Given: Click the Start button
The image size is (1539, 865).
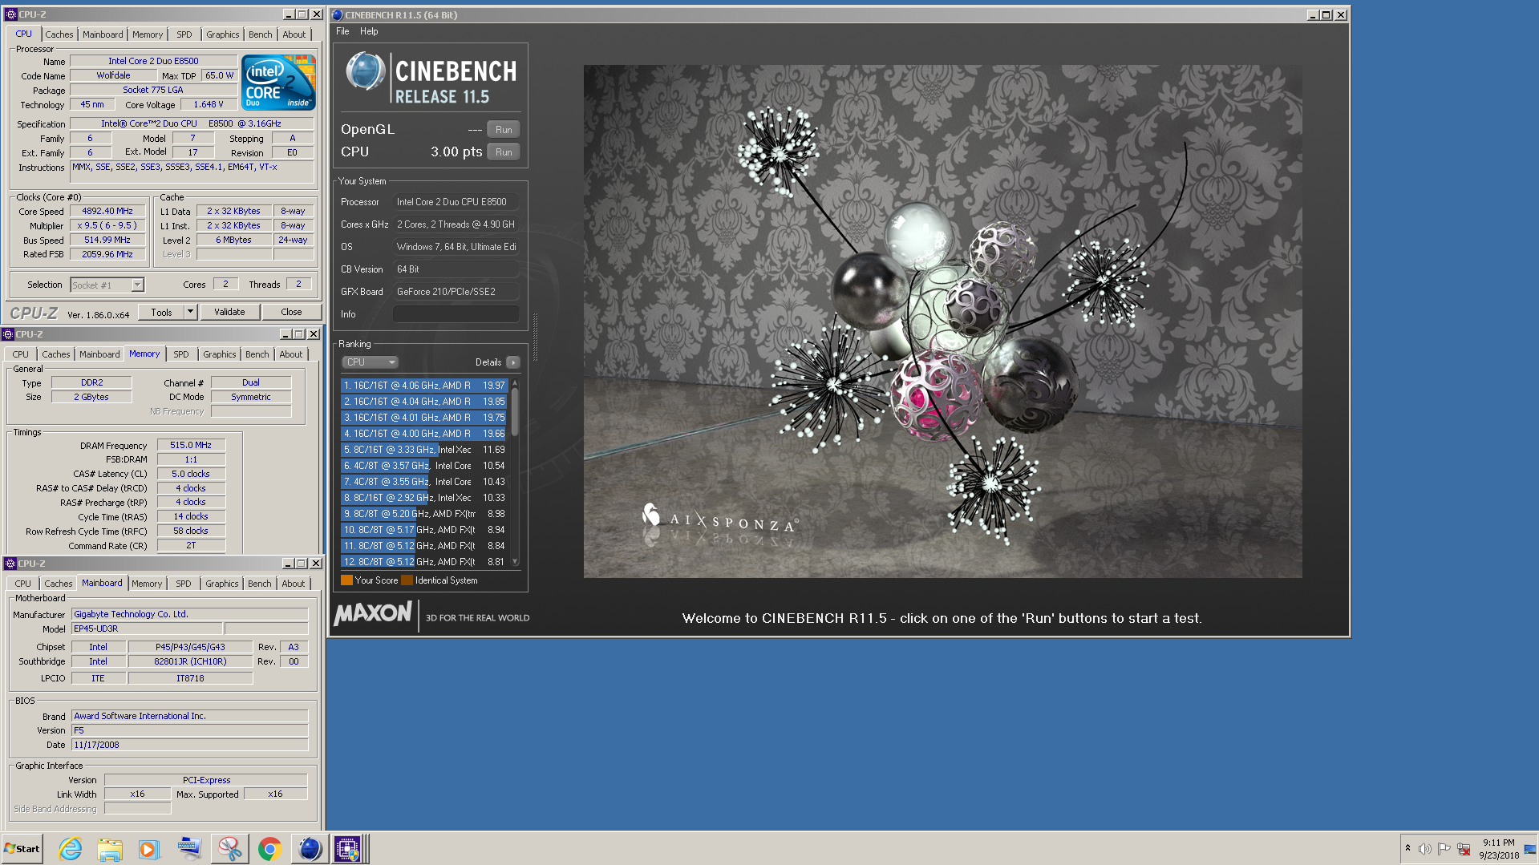Looking at the screenshot, I should click(x=22, y=848).
